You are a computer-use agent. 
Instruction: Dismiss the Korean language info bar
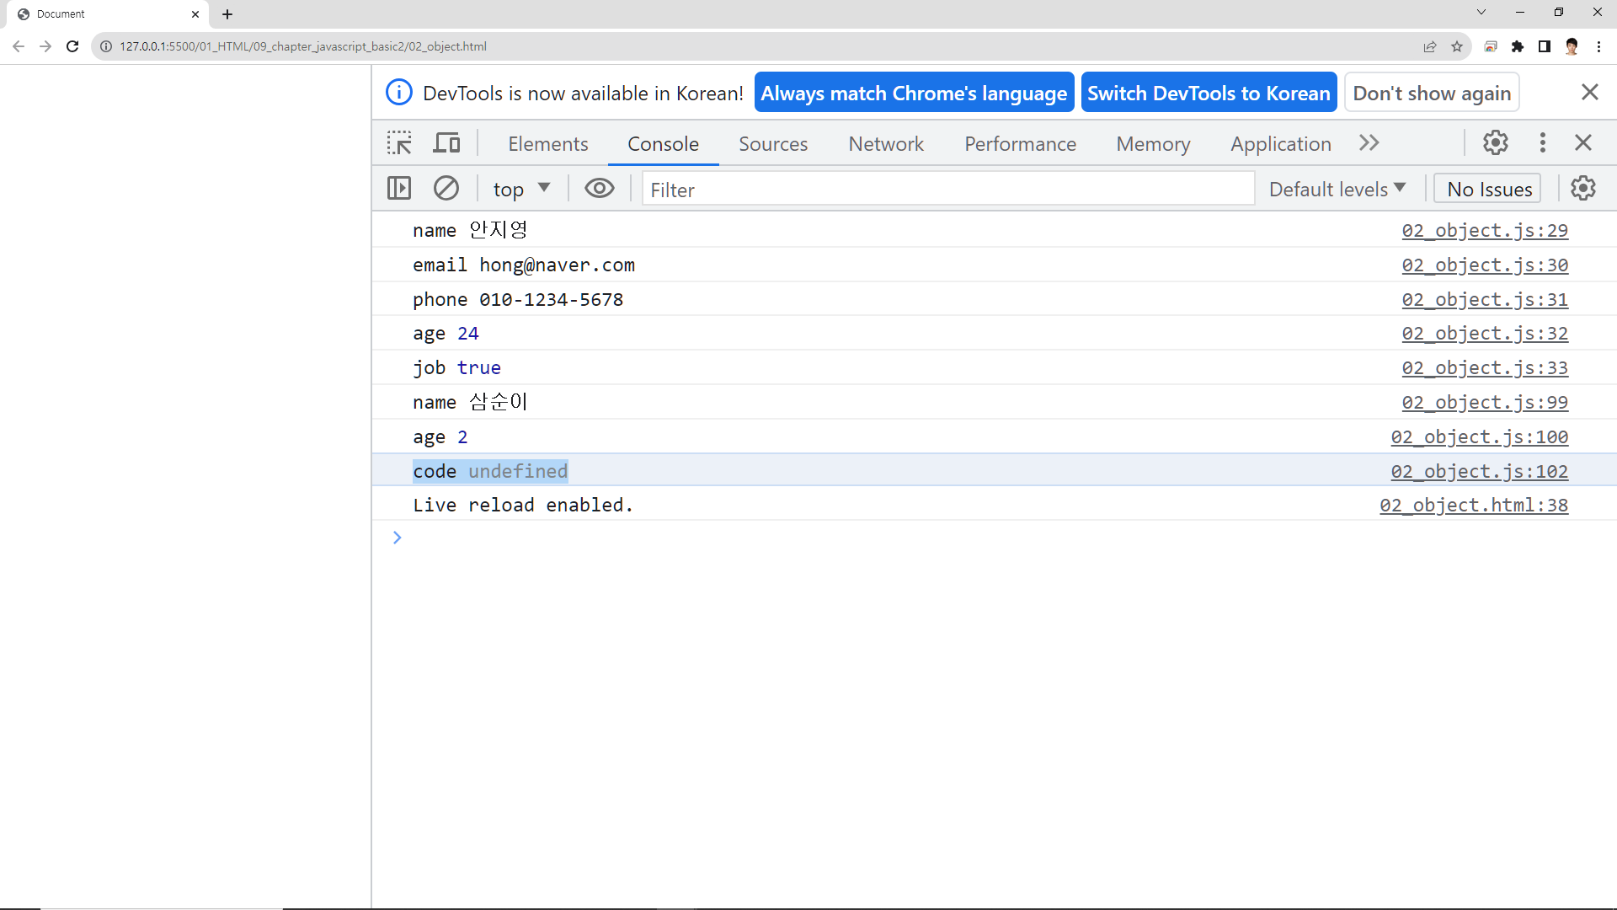click(x=1589, y=92)
